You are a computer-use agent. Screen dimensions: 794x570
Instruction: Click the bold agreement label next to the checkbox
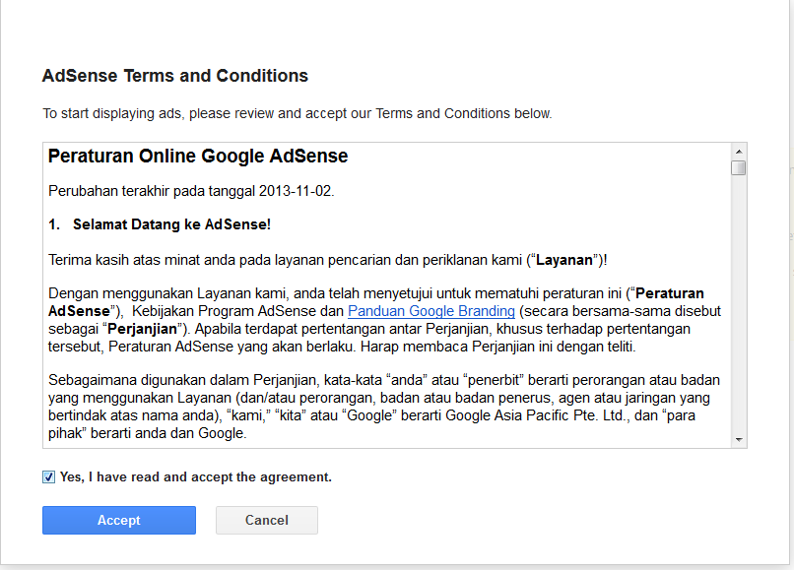tap(195, 476)
